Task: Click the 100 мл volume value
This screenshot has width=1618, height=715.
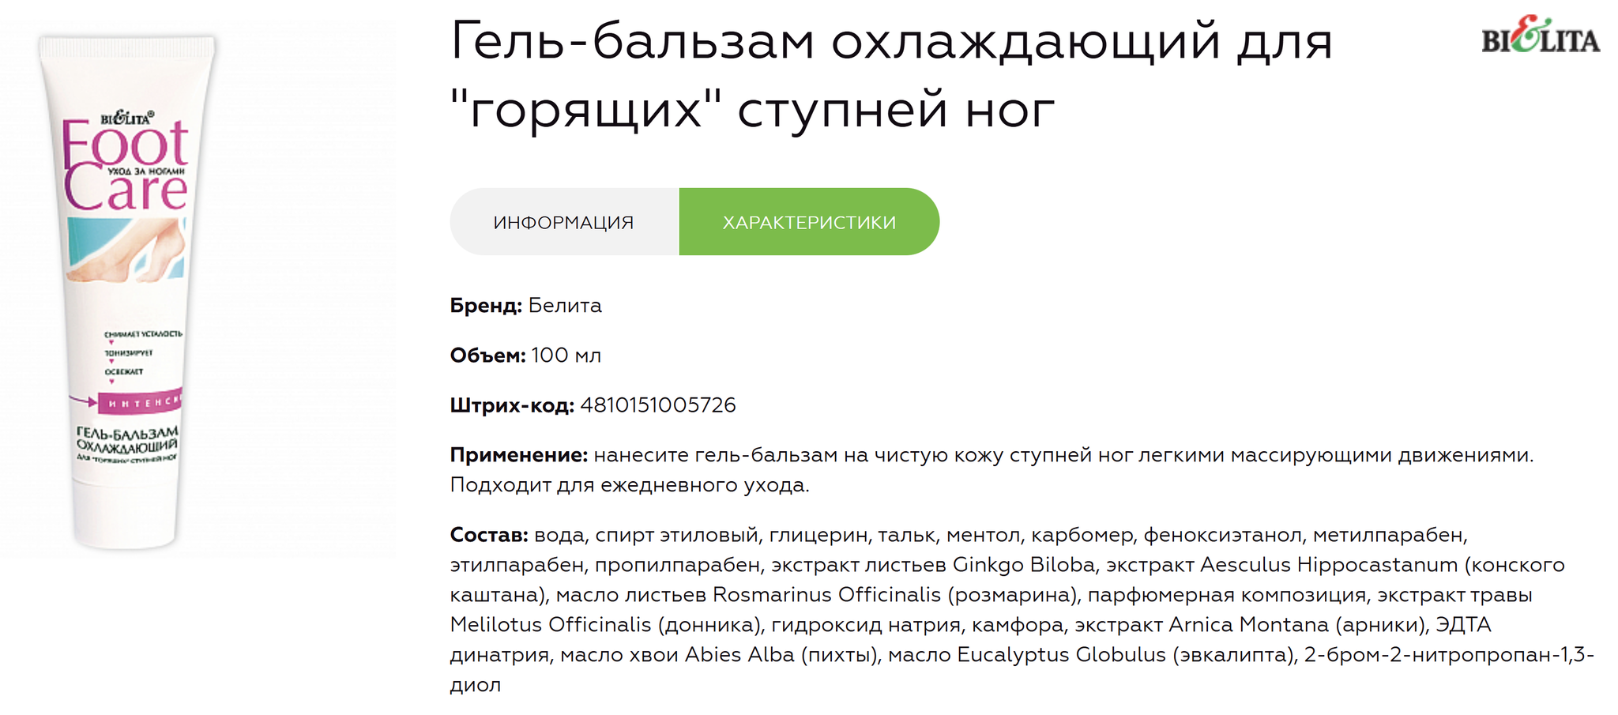Action: click(566, 356)
